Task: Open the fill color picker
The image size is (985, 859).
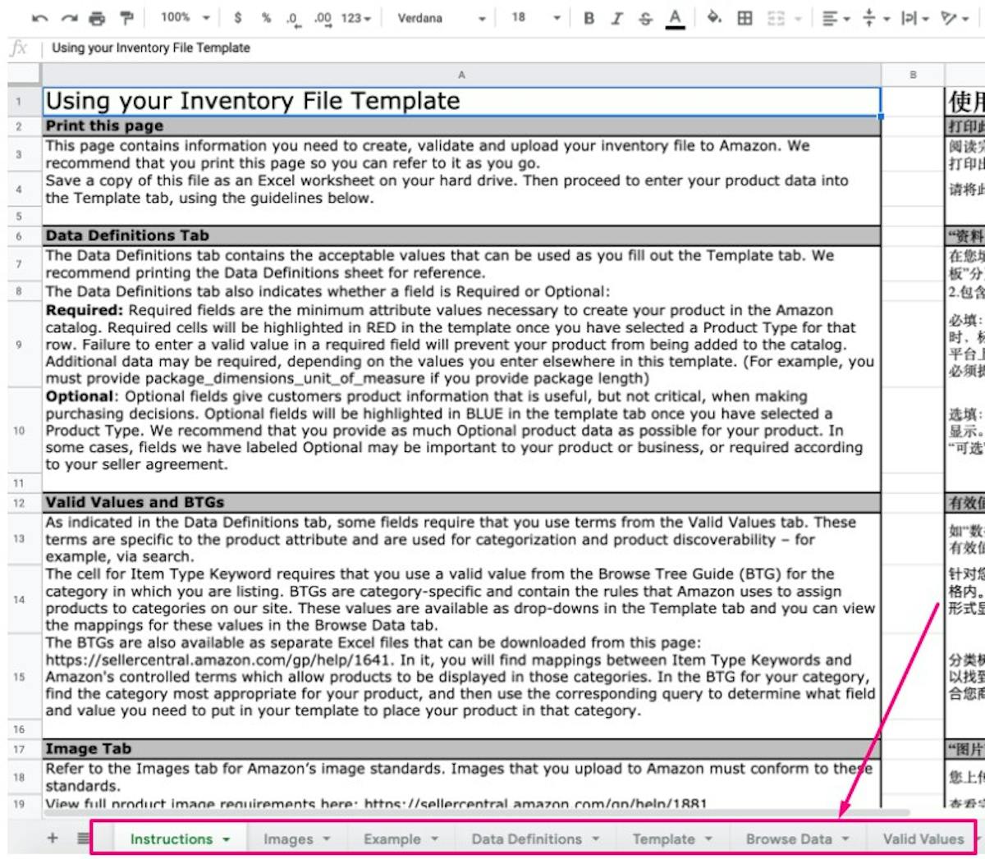Action: click(x=714, y=17)
